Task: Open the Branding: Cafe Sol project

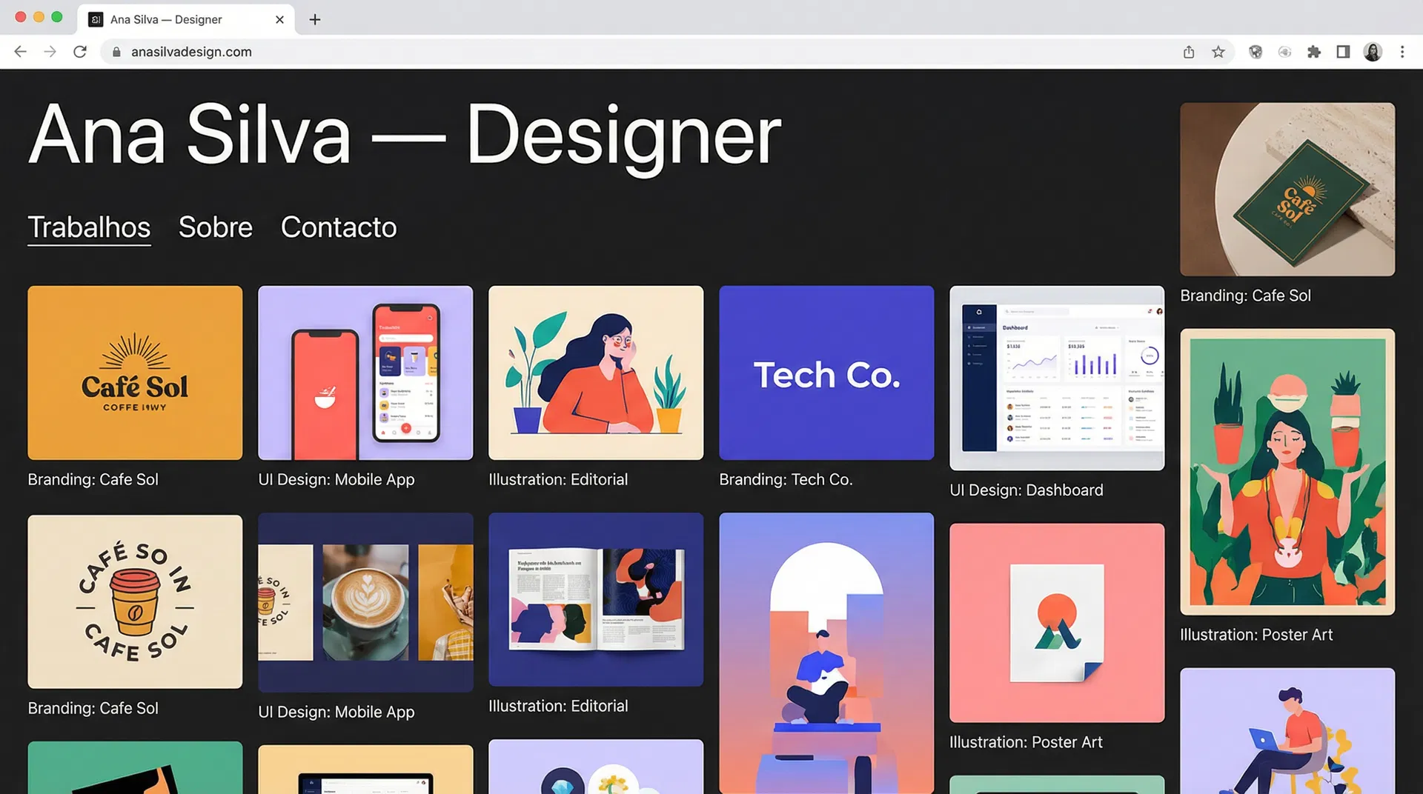Action: (x=134, y=373)
